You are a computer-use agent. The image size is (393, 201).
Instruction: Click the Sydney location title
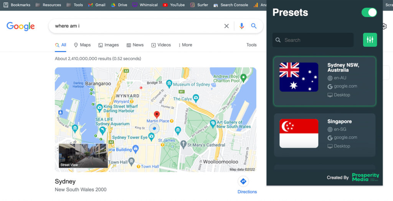pos(65,181)
